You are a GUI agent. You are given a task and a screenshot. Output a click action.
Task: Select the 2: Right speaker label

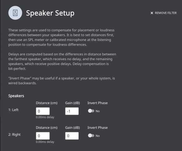click(x=14, y=134)
